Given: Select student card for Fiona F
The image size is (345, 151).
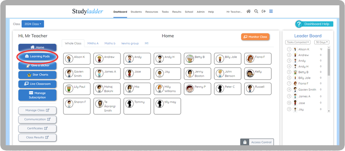Looking at the screenshot, I should point(258,59).
